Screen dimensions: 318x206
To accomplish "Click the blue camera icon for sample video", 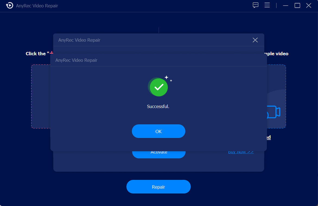I will point(274,112).
